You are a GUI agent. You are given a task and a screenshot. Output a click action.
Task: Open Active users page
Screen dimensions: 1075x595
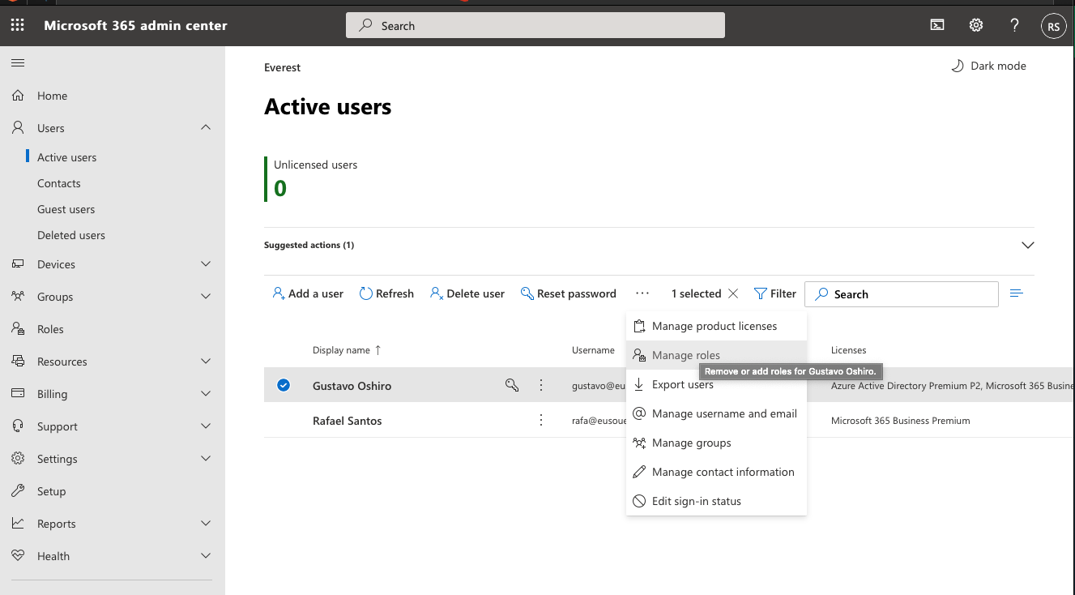coord(66,157)
